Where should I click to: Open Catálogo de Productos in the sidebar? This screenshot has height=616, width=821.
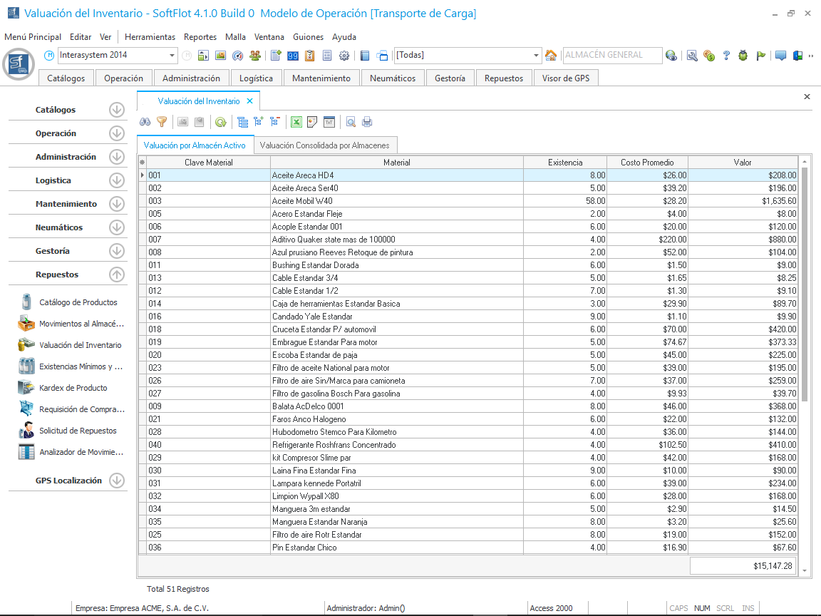coord(78,302)
